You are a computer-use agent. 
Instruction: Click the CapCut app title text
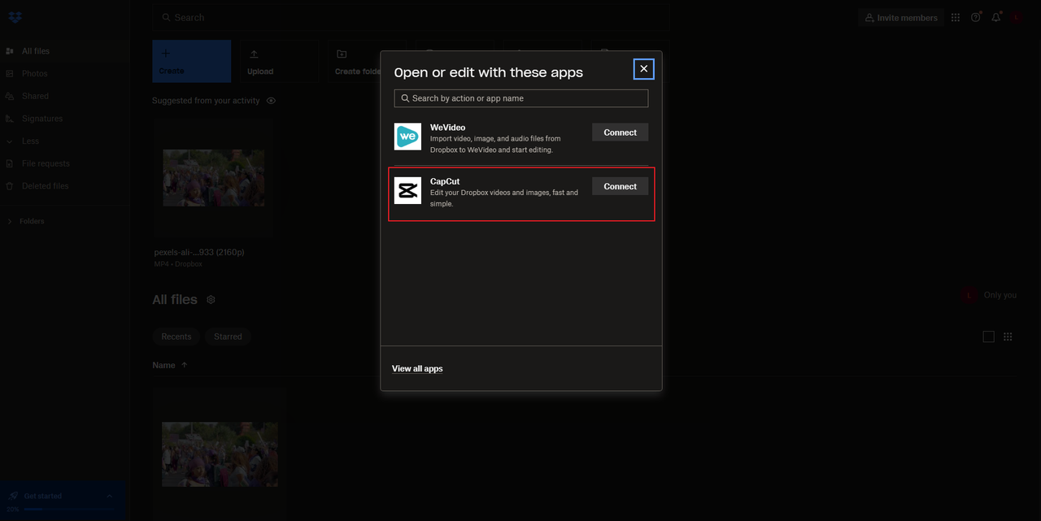[445, 181]
